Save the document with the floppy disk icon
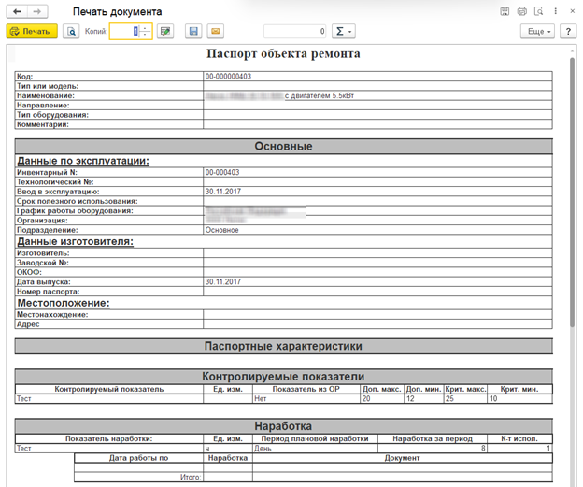583x487 pixels. tap(193, 31)
